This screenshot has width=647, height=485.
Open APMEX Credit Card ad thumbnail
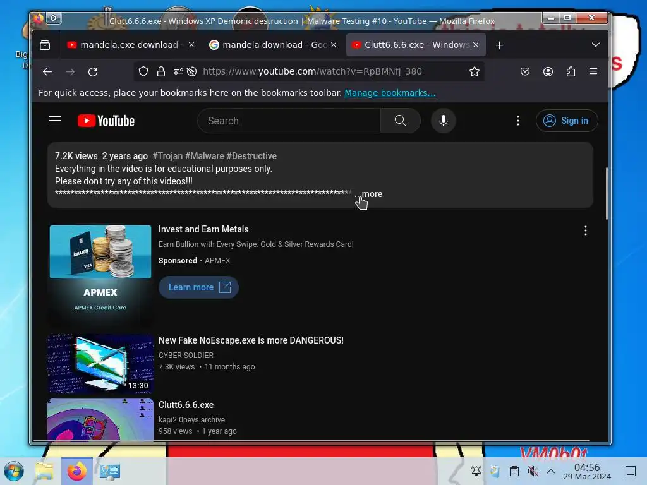(x=100, y=274)
